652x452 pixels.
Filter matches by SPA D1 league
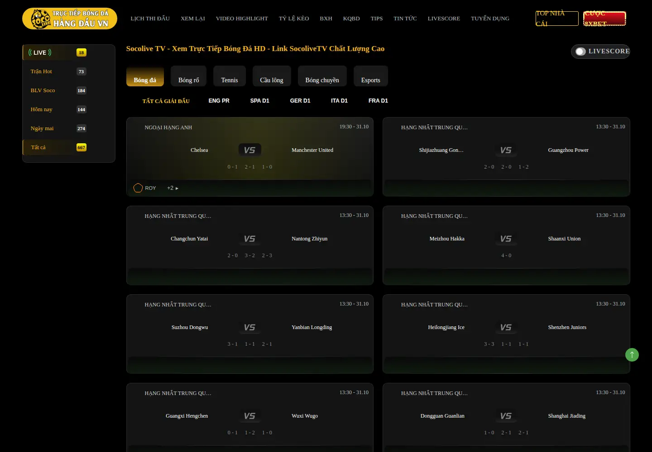pyautogui.click(x=260, y=101)
